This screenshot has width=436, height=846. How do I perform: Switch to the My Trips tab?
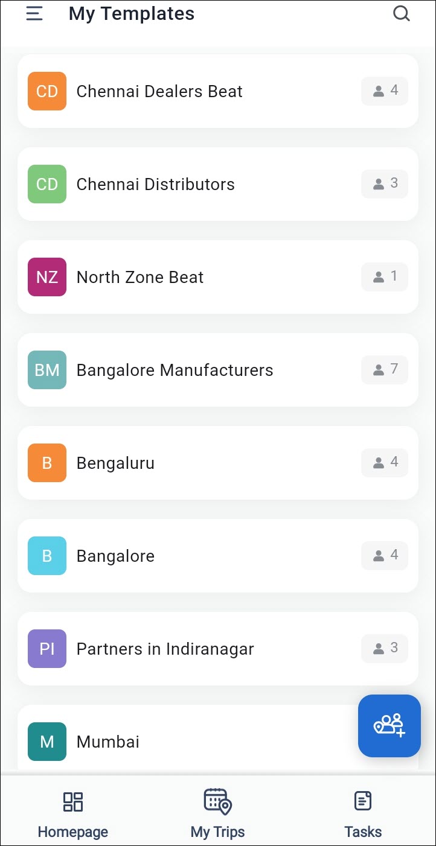point(218,815)
